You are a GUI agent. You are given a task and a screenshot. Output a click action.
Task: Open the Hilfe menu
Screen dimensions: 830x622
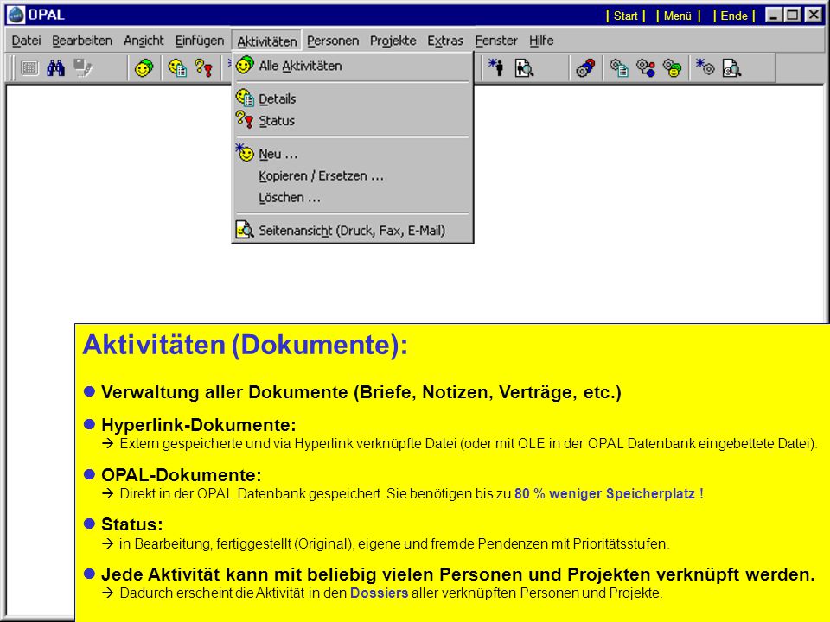point(541,41)
